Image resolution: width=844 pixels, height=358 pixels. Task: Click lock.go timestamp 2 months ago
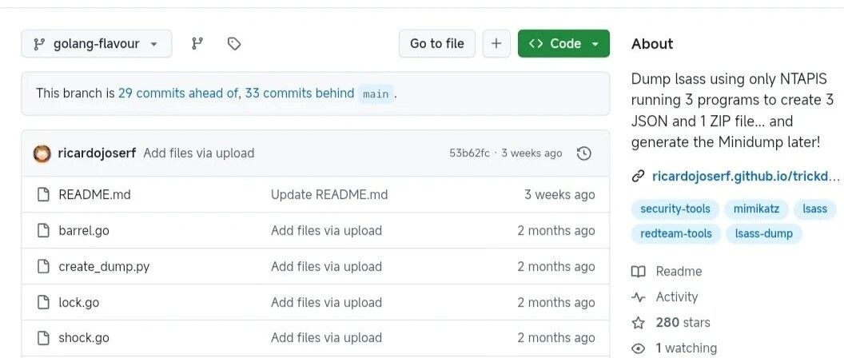[x=556, y=303]
